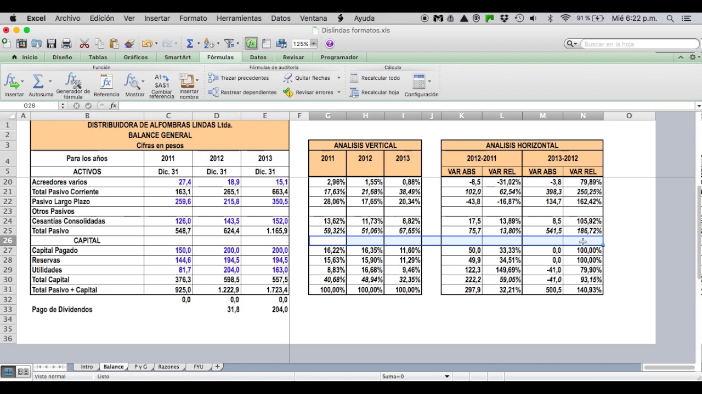The image size is (702, 394).
Task: Click Rastrear dependientes
Action: pos(242,92)
